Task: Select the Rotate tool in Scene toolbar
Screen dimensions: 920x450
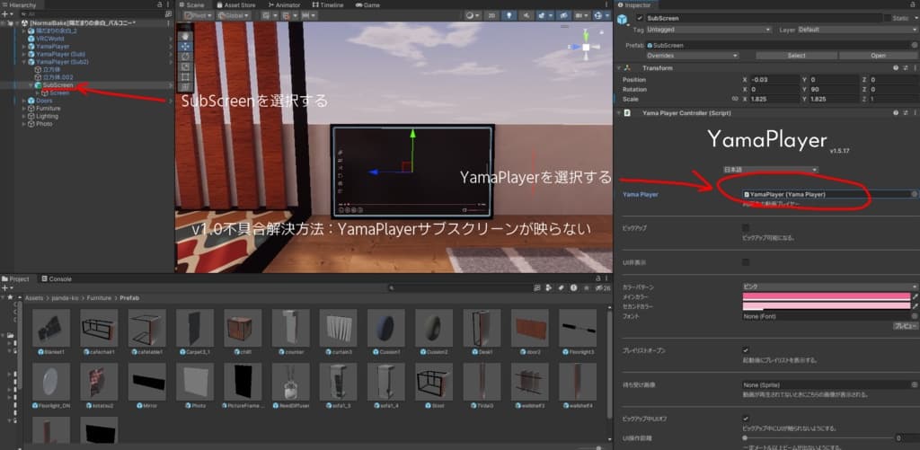Action: point(185,57)
